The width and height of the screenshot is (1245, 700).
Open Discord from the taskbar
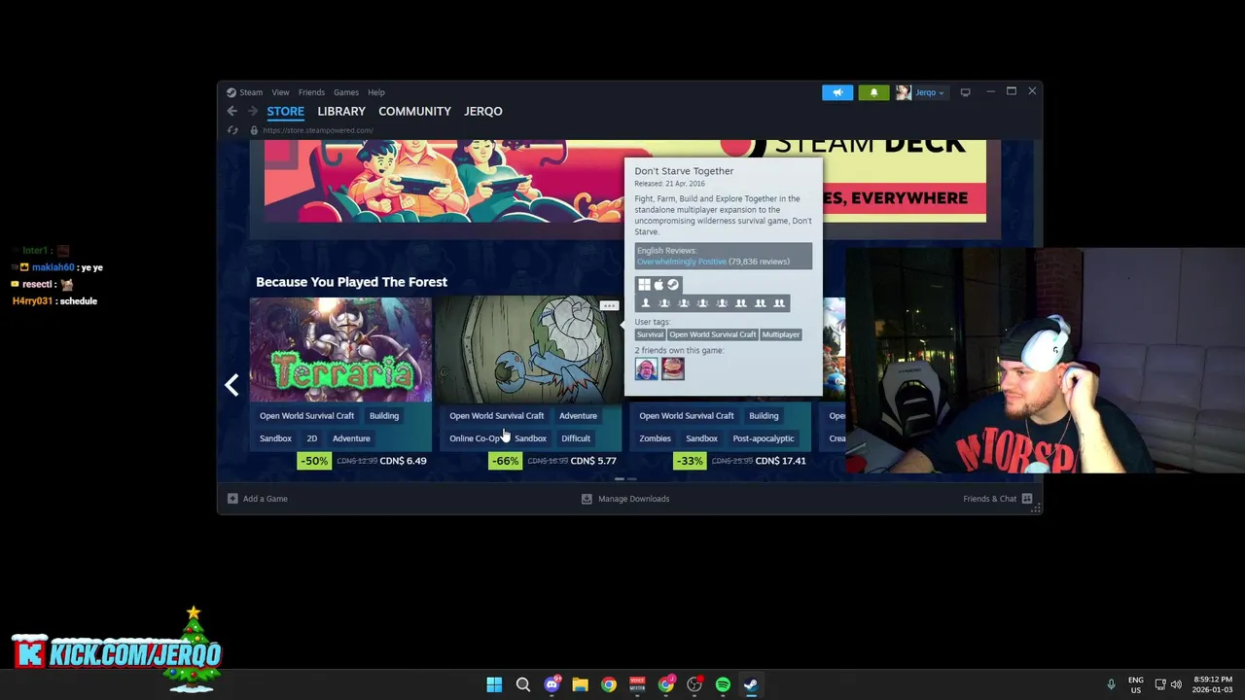click(551, 684)
